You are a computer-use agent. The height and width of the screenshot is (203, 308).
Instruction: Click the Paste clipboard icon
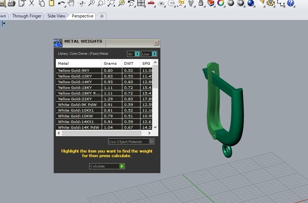52,3
